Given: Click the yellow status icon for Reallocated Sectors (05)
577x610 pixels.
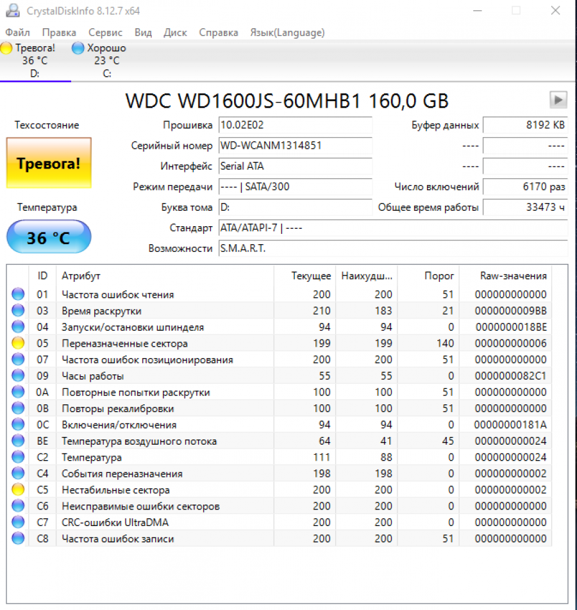Looking at the screenshot, I should (18, 343).
